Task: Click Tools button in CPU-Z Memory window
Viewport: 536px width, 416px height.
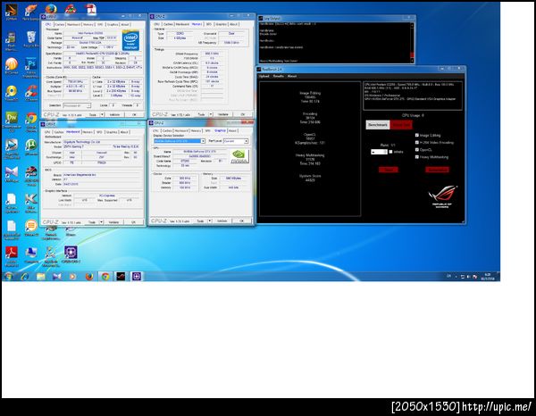Action: [201, 114]
